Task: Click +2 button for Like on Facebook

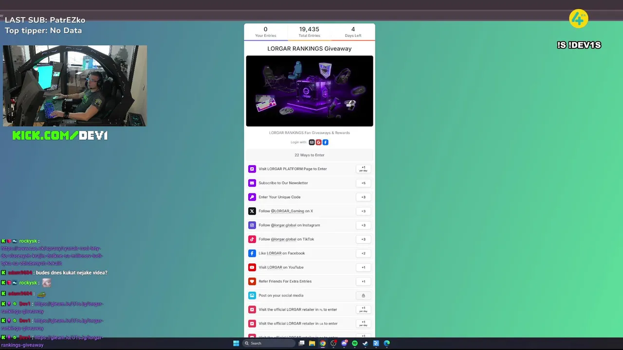Action: [363, 253]
